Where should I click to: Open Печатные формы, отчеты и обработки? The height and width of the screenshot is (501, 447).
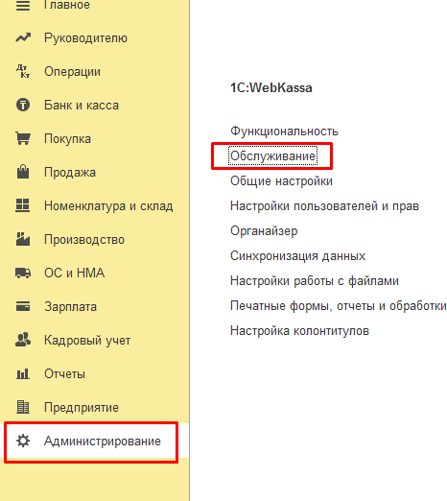click(x=339, y=306)
